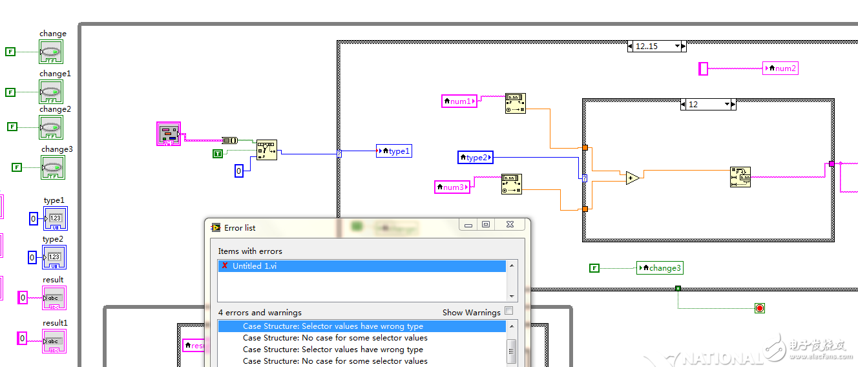Select Untitled 1.vi in Items with errors
Viewport: 858px width, 367px height.
tap(362, 266)
